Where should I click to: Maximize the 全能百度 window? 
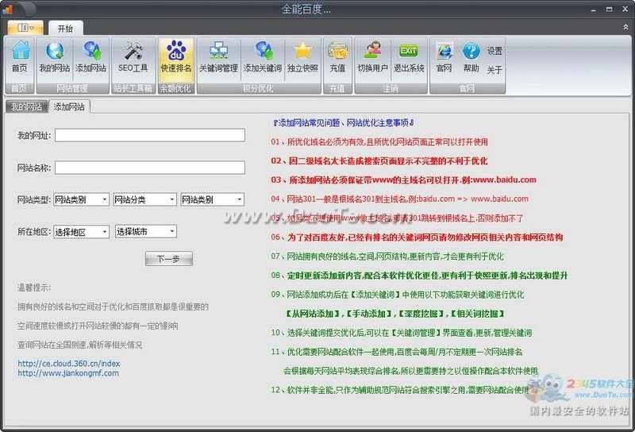click(609, 9)
